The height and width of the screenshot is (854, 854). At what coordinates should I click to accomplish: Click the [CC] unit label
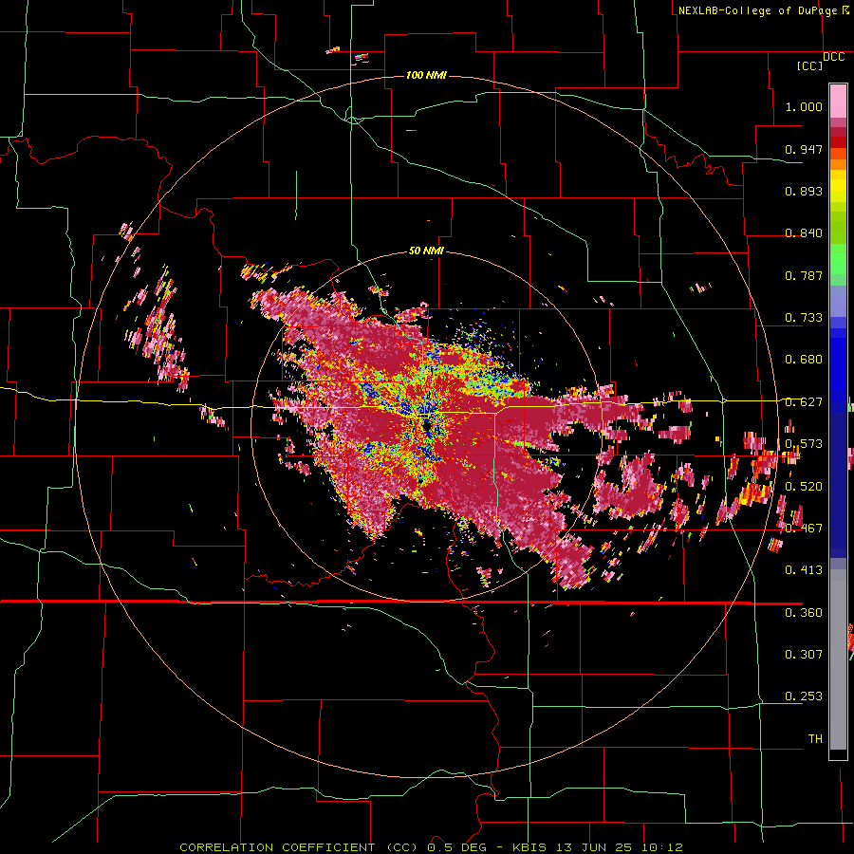pos(810,65)
